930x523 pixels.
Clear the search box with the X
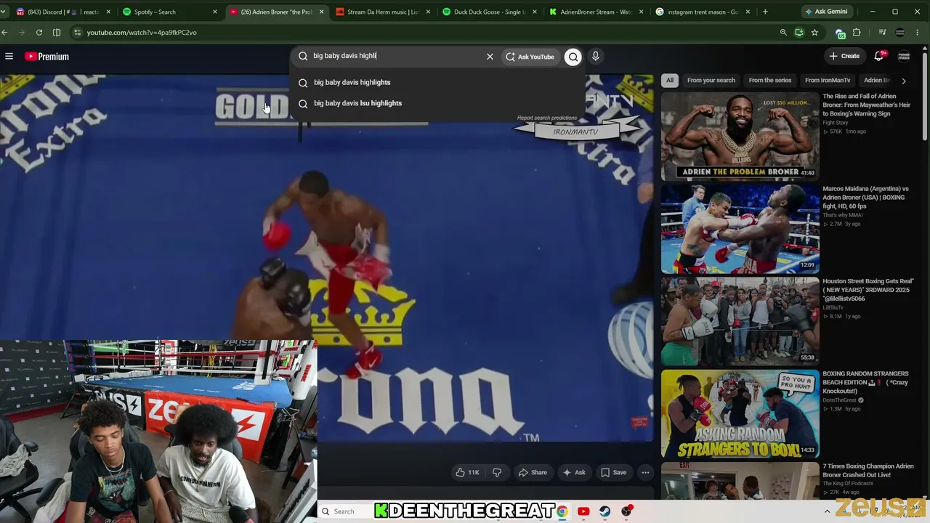490,56
